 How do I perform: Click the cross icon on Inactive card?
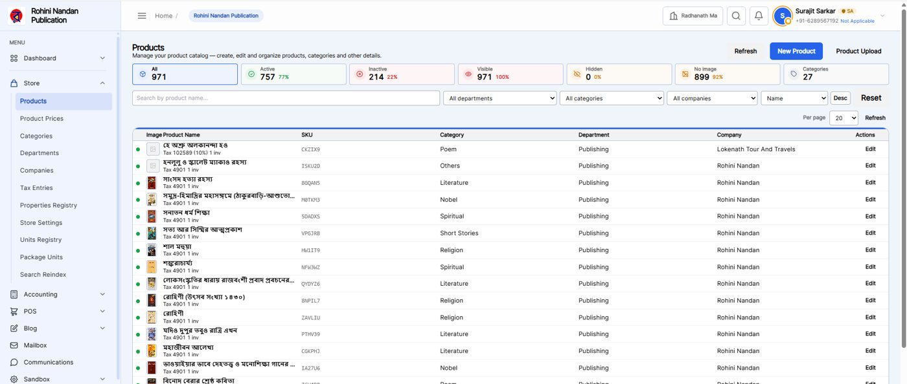(x=360, y=74)
